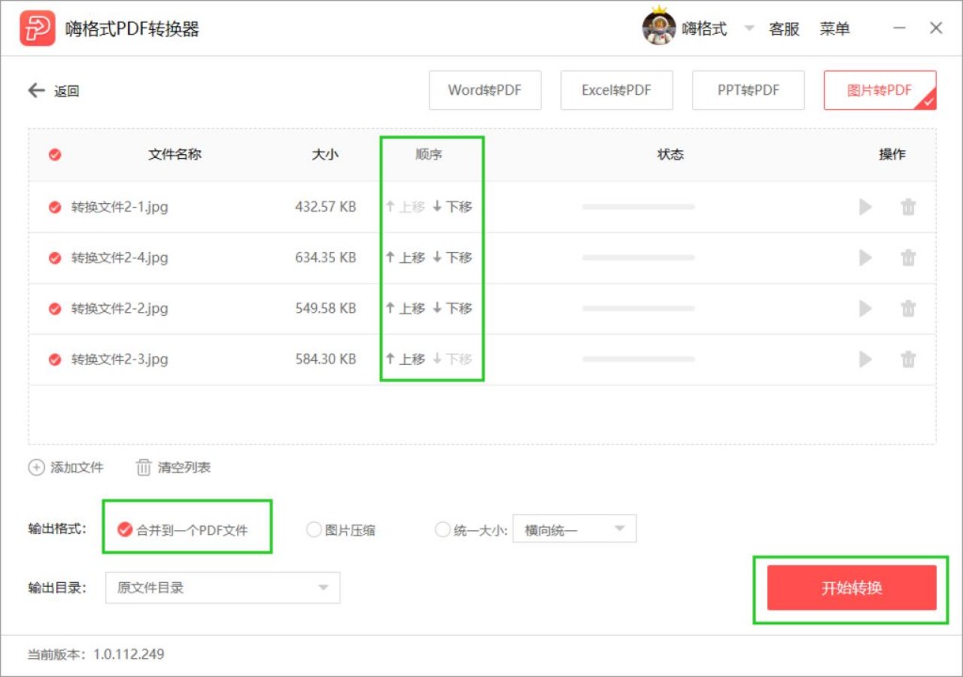
Task: Delete 转换文件2-3.jpg using trash icon
Action: [x=908, y=359]
